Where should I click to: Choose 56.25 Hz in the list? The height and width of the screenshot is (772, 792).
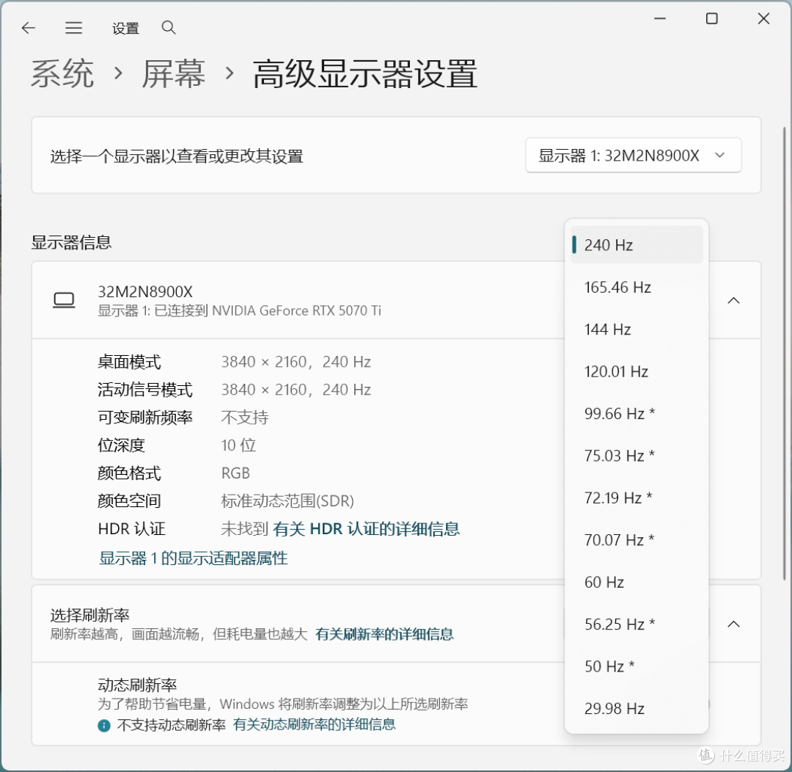tap(637, 624)
